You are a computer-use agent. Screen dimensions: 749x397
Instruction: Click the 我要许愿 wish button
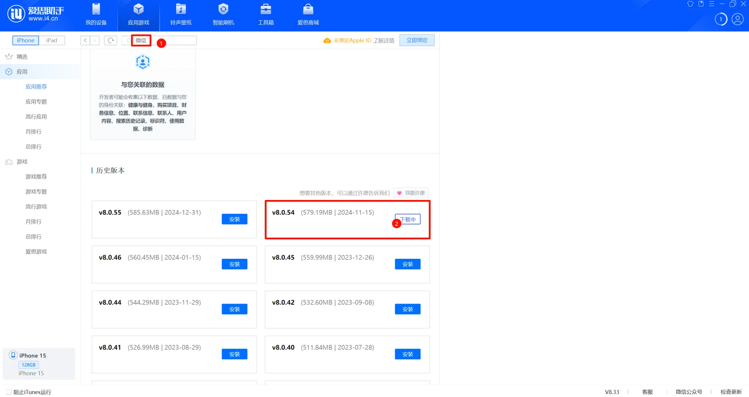pyautogui.click(x=411, y=193)
